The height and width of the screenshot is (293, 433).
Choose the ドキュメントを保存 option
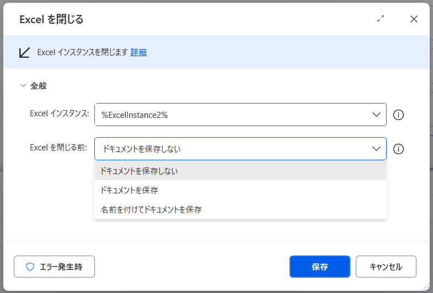[130, 191]
